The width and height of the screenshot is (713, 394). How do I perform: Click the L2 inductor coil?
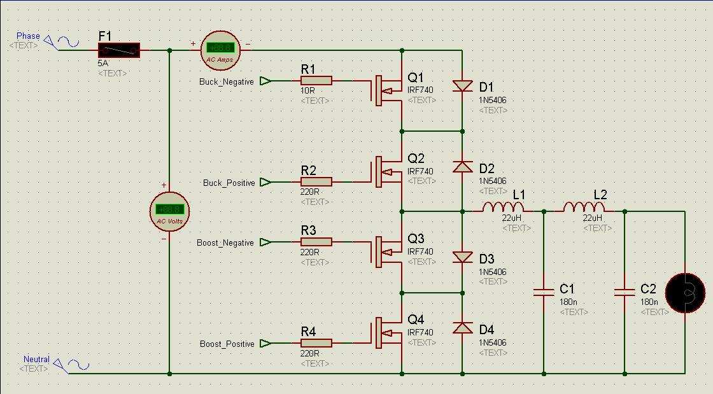click(584, 208)
